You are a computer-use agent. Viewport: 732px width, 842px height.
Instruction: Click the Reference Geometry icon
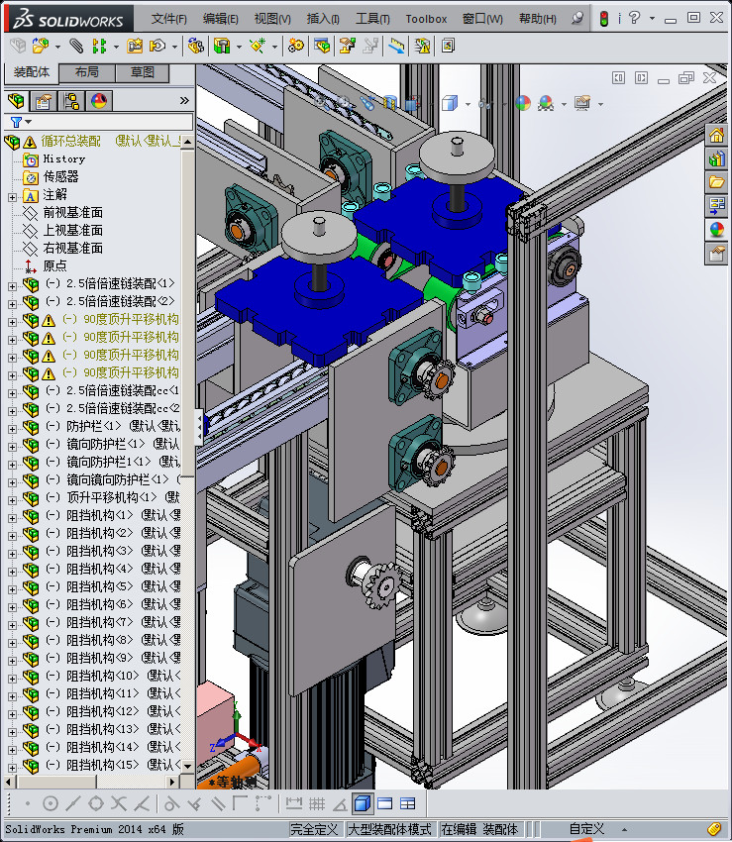click(258, 47)
